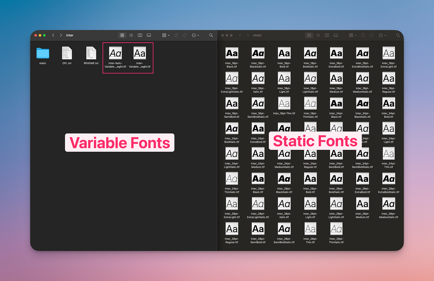Click the Inter_28pt-Bold.ttf file name

(310, 190)
